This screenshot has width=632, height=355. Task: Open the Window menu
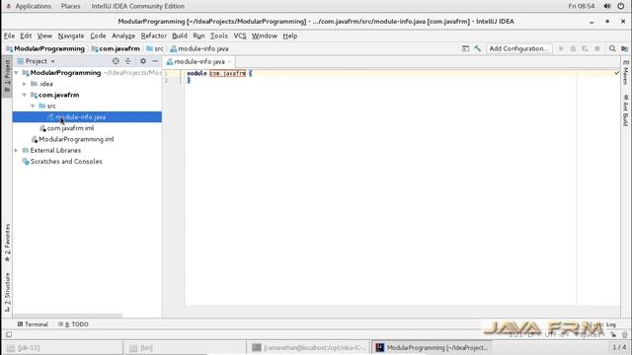[x=265, y=35]
